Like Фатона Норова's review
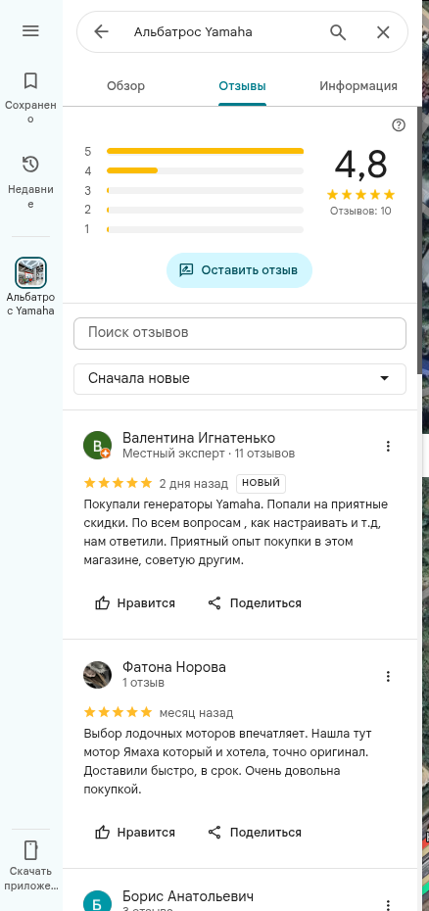 pos(135,833)
